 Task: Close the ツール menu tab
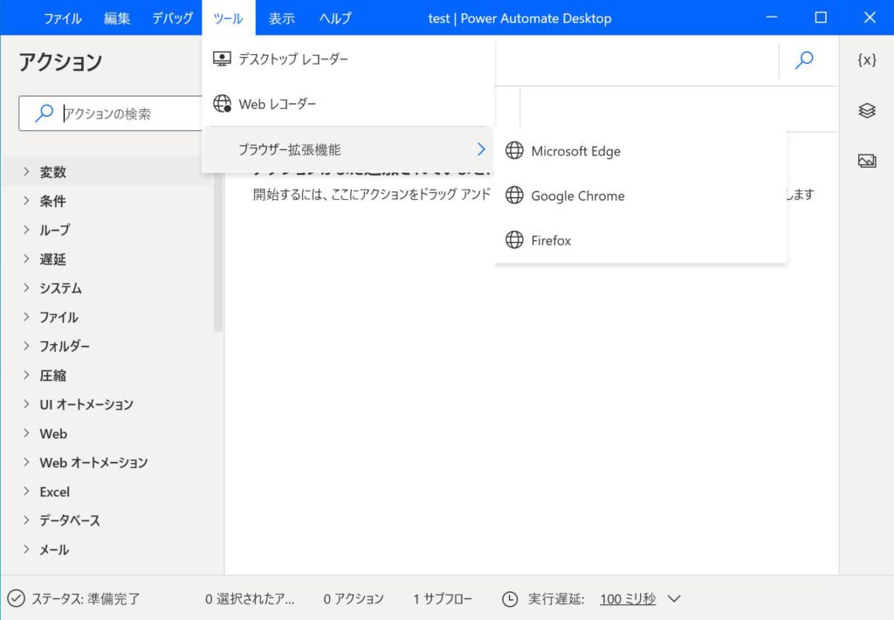coord(228,18)
